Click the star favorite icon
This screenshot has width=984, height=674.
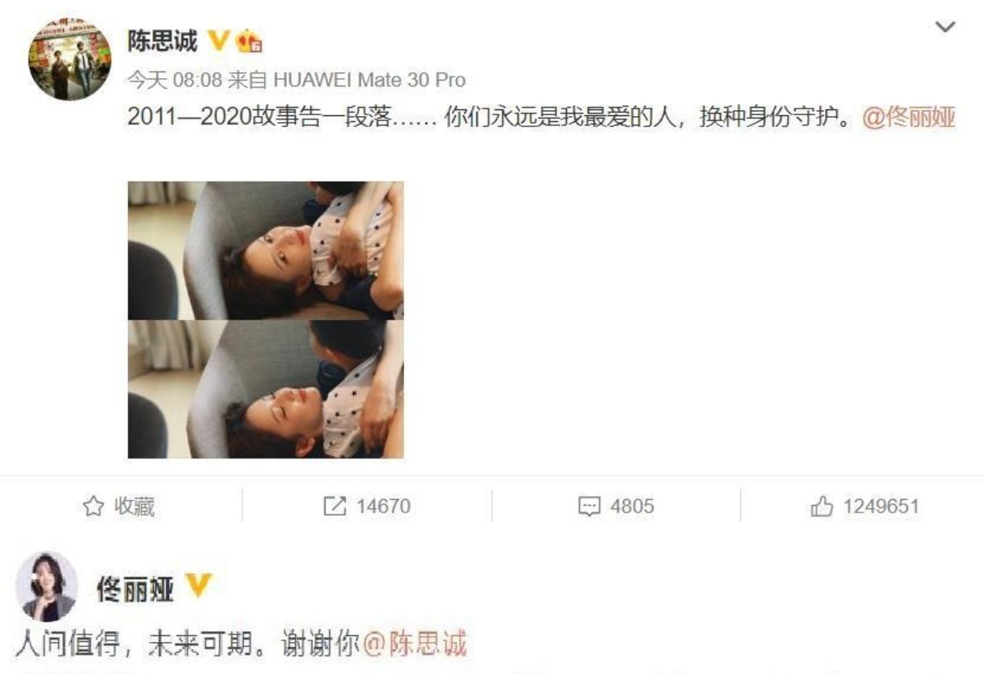point(93,506)
